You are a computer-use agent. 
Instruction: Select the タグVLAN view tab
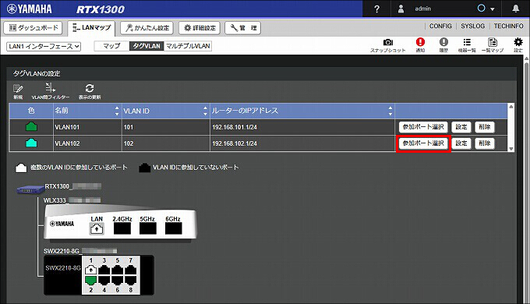click(147, 46)
